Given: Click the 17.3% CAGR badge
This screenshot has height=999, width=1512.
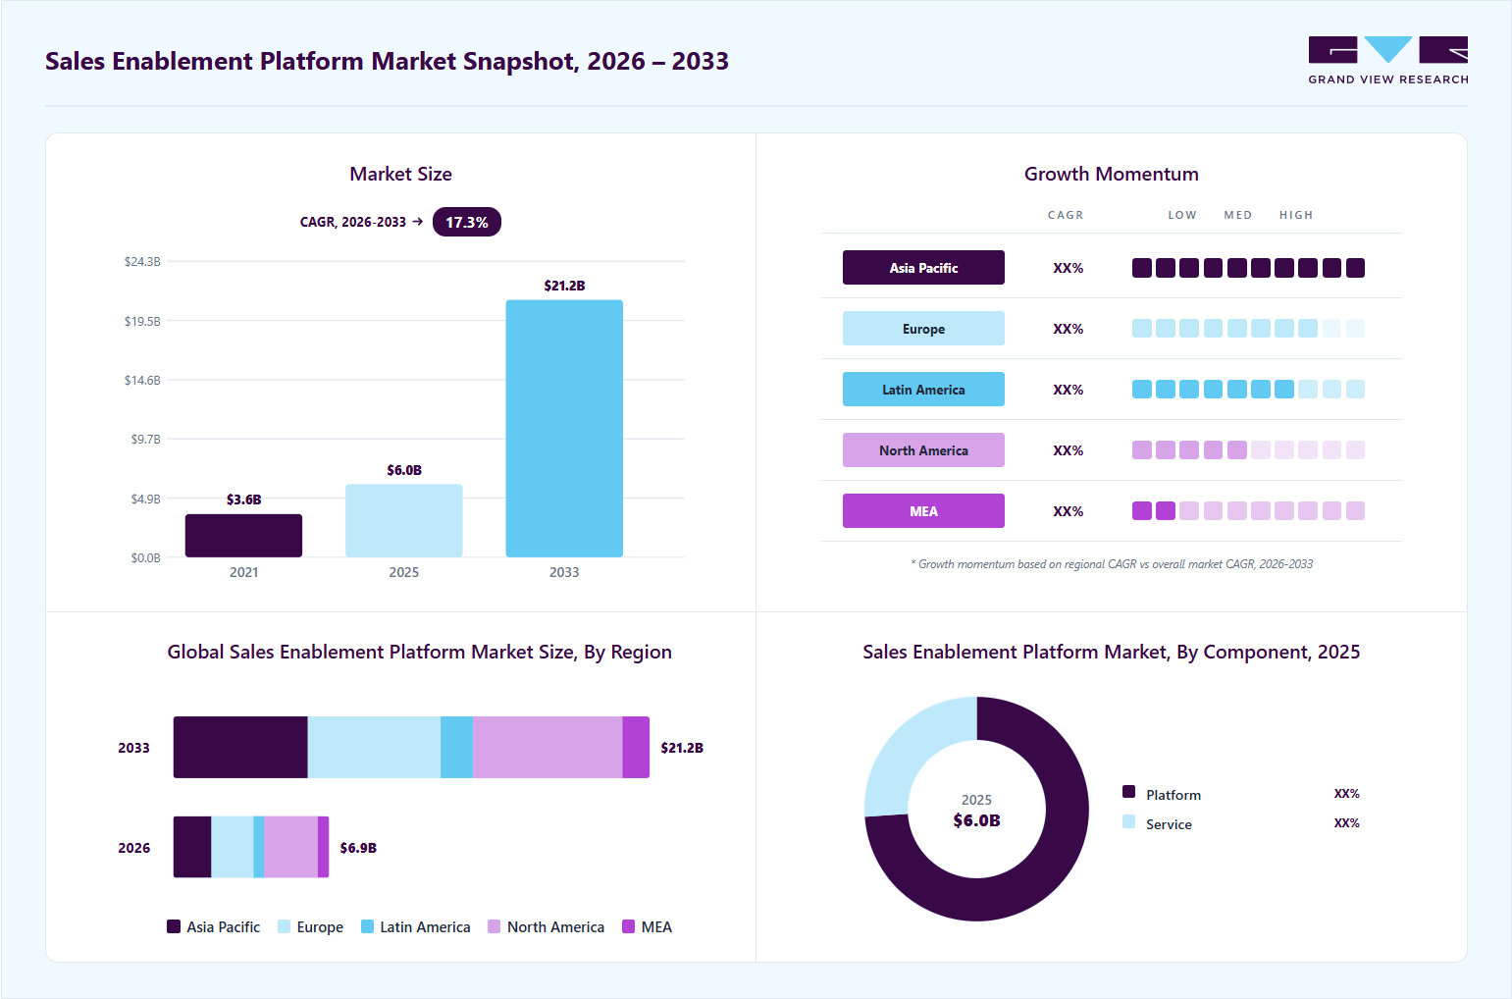Looking at the screenshot, I should pos(467,222).
